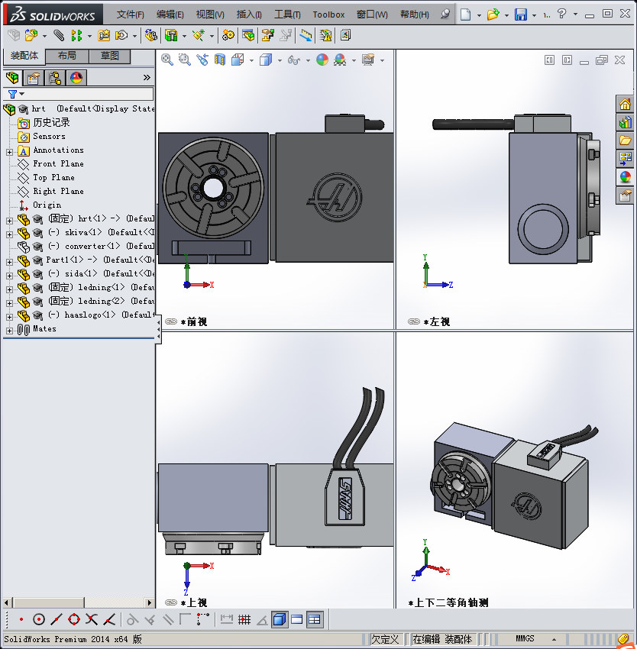Click the horizontal scrollbar right arrow
The width and height of the screenshot is (637, 649).
[150, 602]
